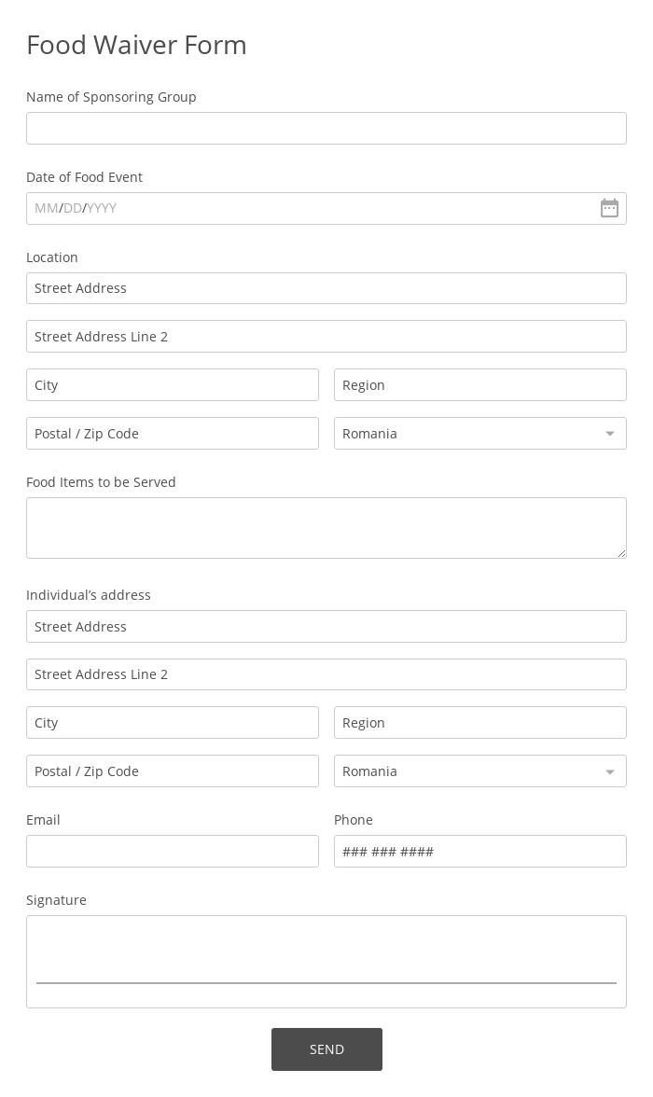This screenshot has height=1097, width=653.
Task: Click the City field under Location
Action: [173, 384]
